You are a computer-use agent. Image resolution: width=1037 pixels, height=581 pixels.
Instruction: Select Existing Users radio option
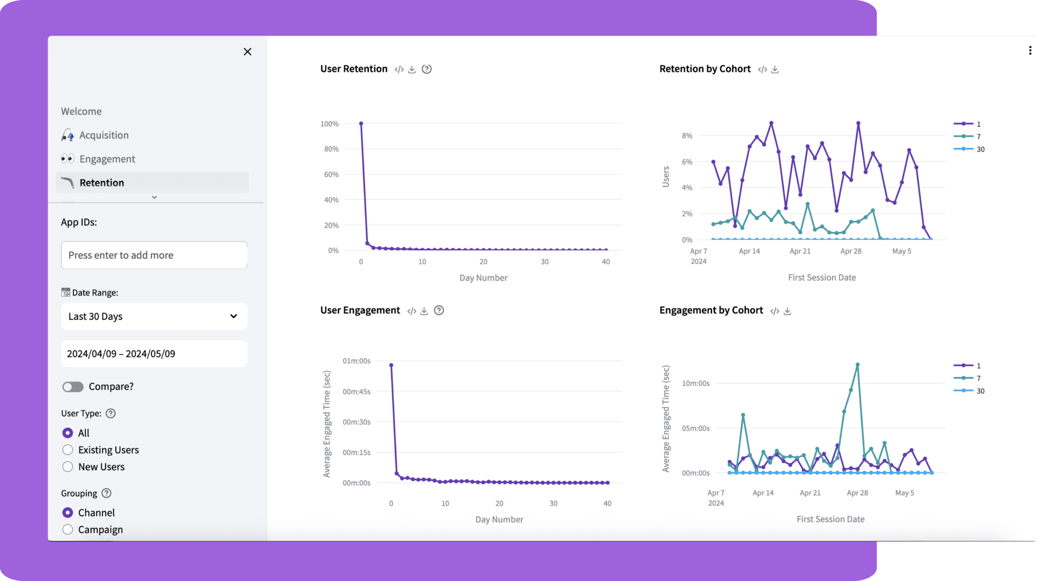click(67, 450)
